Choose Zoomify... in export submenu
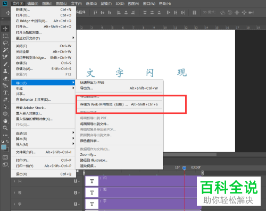This screenshot has width=266, height=211. (x=119, y=154)
